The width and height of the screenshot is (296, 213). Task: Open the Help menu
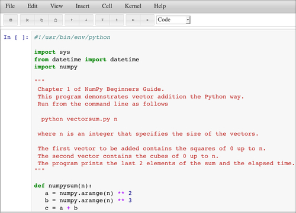click(x=160, y=6)
